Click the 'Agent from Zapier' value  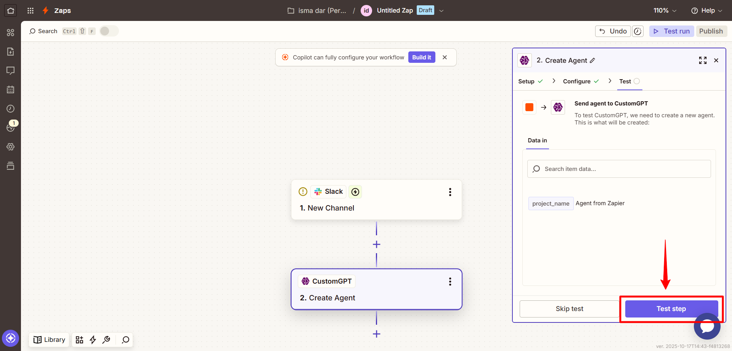tap(600, 203)
